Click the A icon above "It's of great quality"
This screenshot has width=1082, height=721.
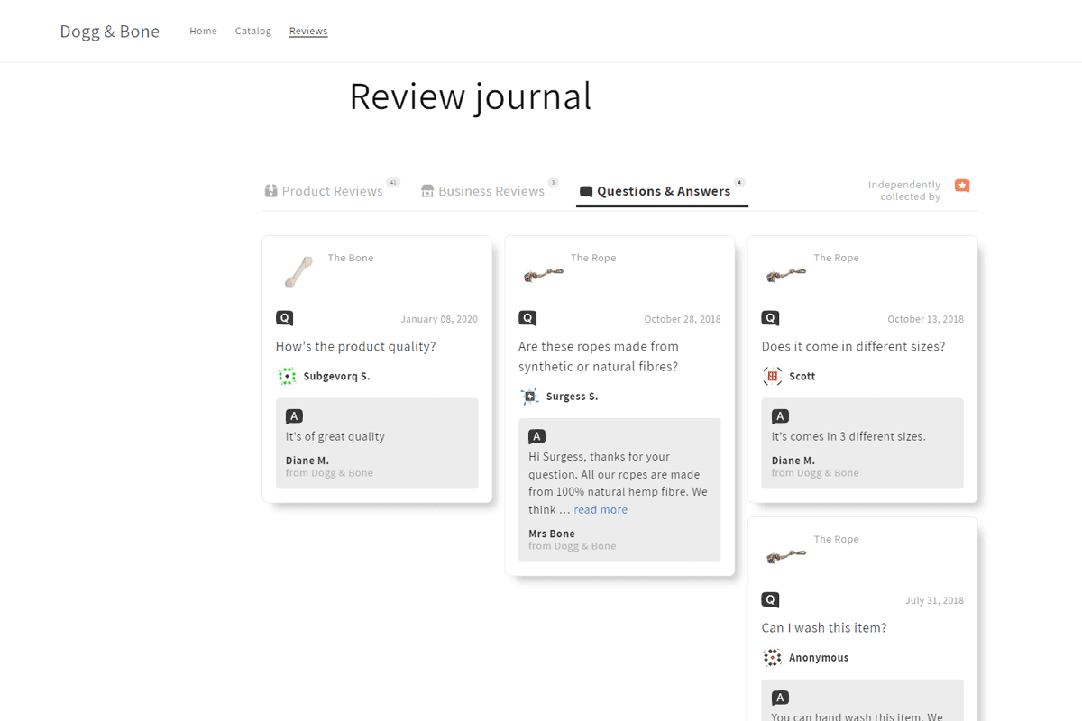(294, 416)
